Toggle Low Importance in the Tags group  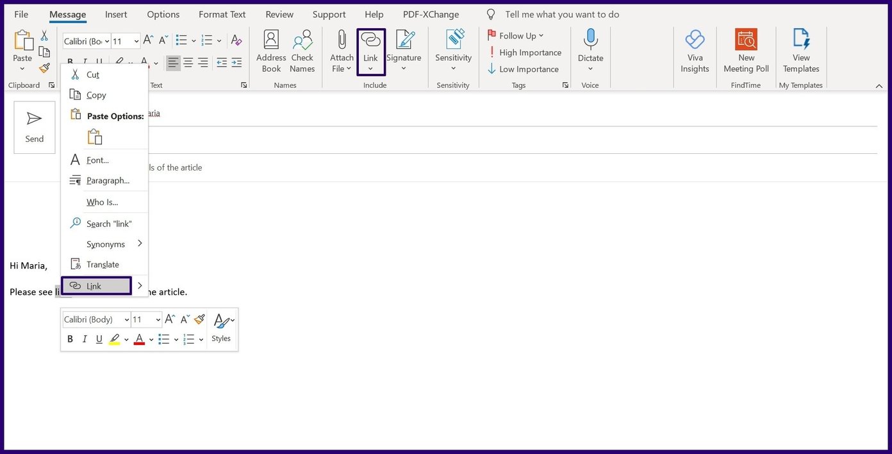pyautogui.click(x=524, y=69)
